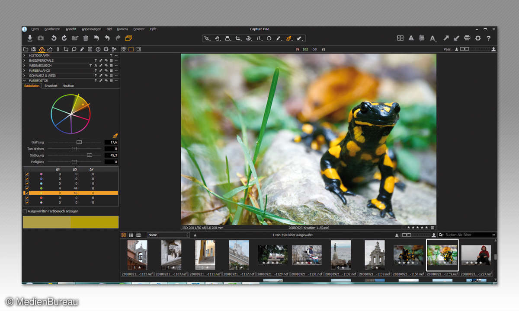
Task: Uncheck the green color range row checkbox
Action: (x=27, y=188)
